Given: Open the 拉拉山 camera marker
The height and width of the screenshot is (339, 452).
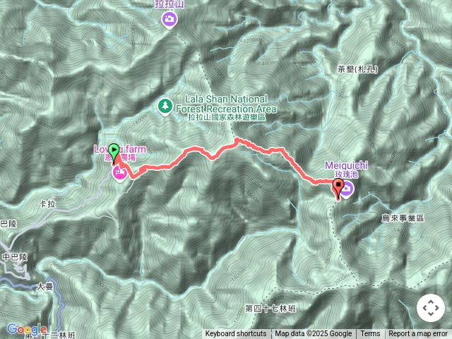Looking at the screenshot, I should [x=169, y=20].
